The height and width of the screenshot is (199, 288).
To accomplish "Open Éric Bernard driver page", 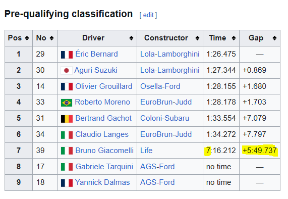I will coord(96,54).
